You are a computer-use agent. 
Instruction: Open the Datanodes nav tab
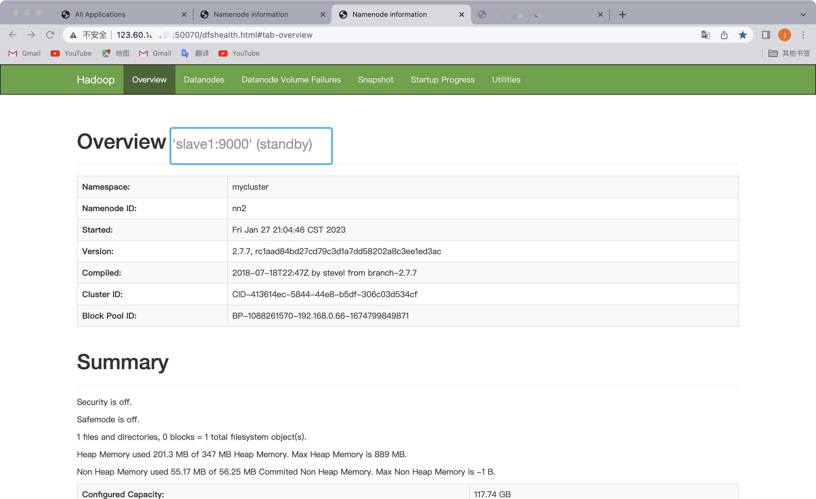click(204, 80)
